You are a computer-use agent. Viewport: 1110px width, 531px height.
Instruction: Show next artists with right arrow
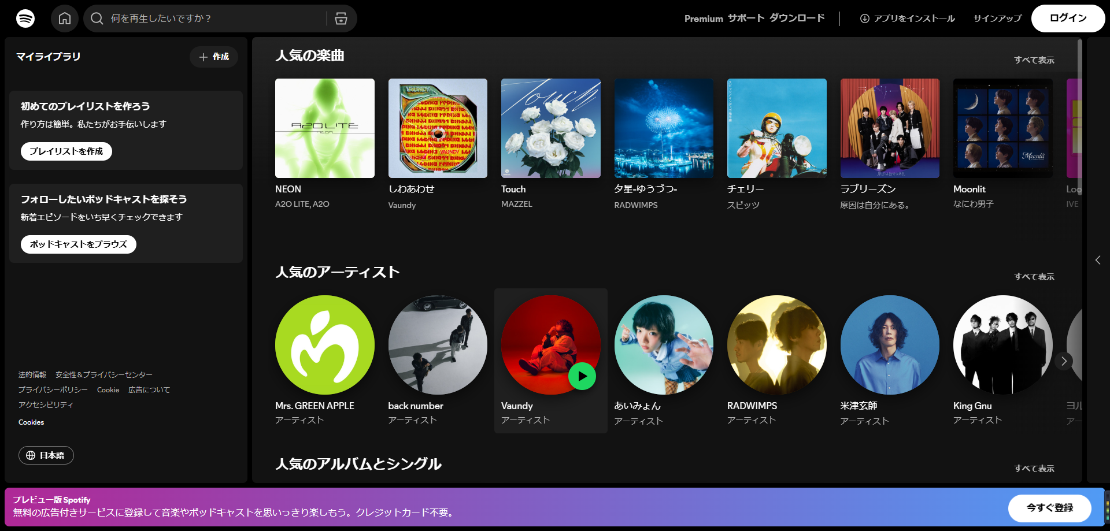coord(1064,361)
